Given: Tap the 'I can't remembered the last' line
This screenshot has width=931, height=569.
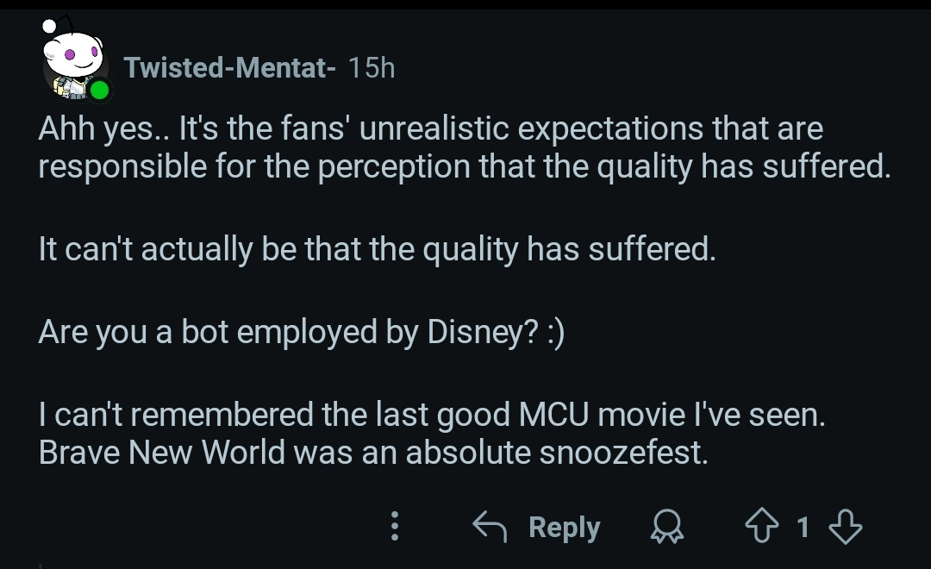Looking at the screenshot, I should (432, 416).
